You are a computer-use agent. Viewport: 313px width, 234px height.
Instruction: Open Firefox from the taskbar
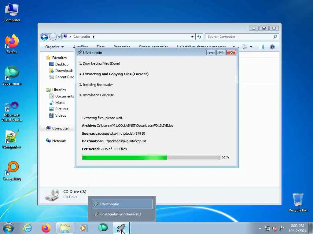46,228
